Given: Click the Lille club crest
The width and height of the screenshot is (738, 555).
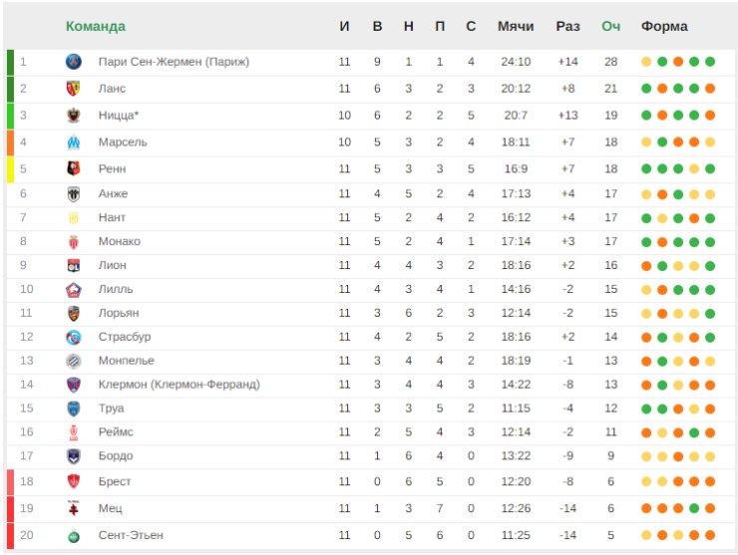Looking at the screenshot, I should [x=74, y=289].
